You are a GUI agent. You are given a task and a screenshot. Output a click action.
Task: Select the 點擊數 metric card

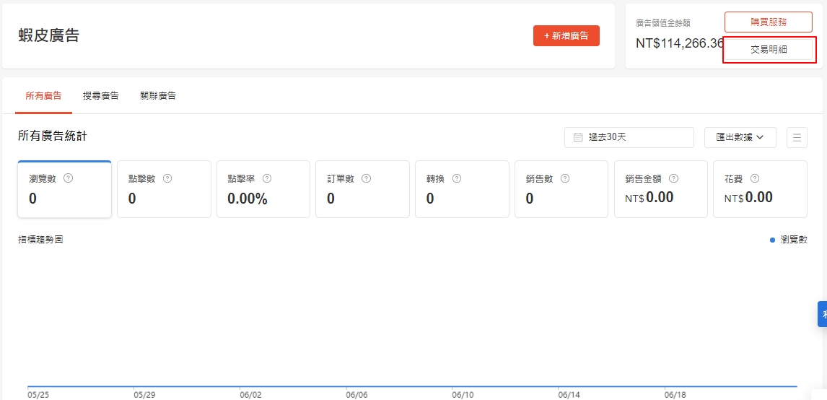[164, 189]
